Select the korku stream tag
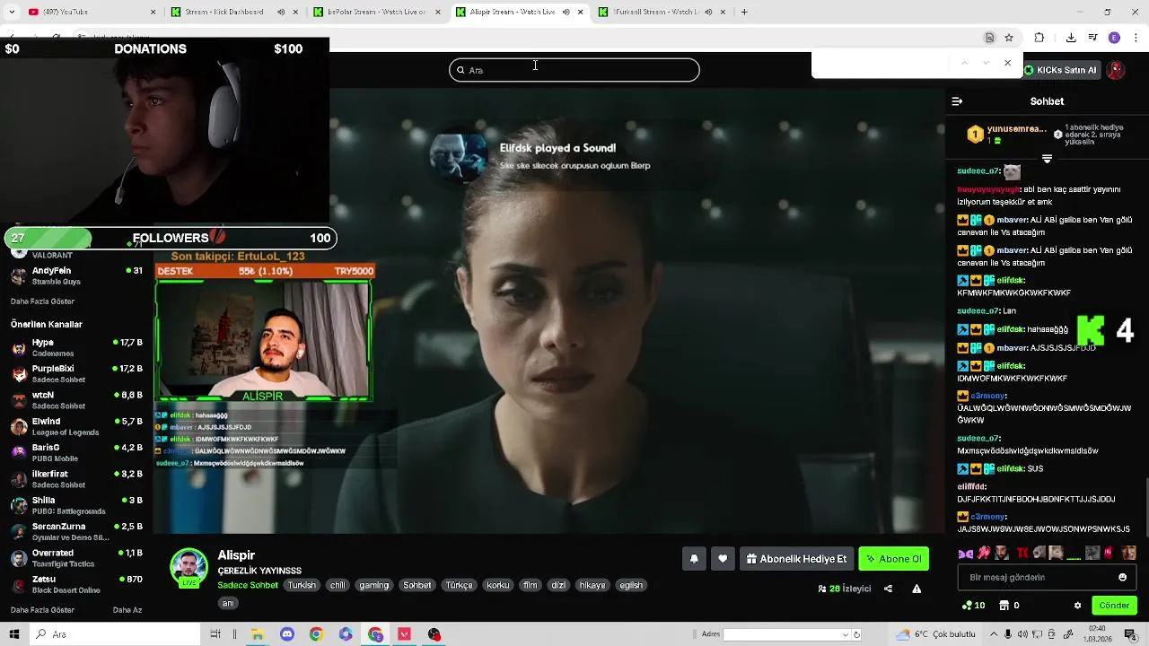Image resolution: width=1149 pixels, height=646 pixels. (497, 585)
